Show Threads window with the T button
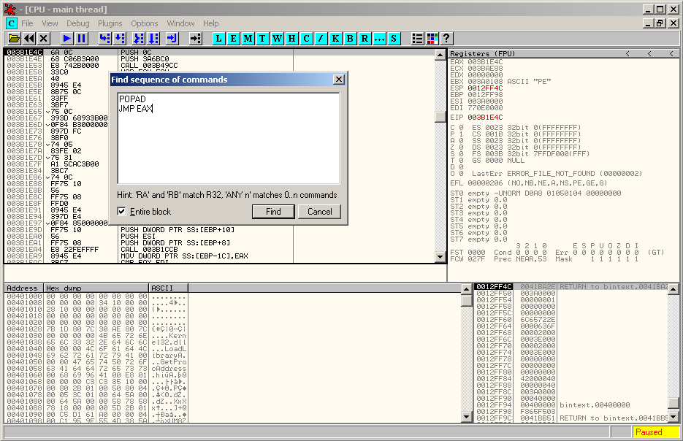 263,38
